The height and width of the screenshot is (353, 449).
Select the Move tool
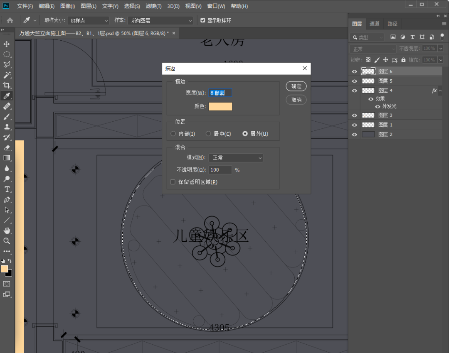tap(7, 44)
